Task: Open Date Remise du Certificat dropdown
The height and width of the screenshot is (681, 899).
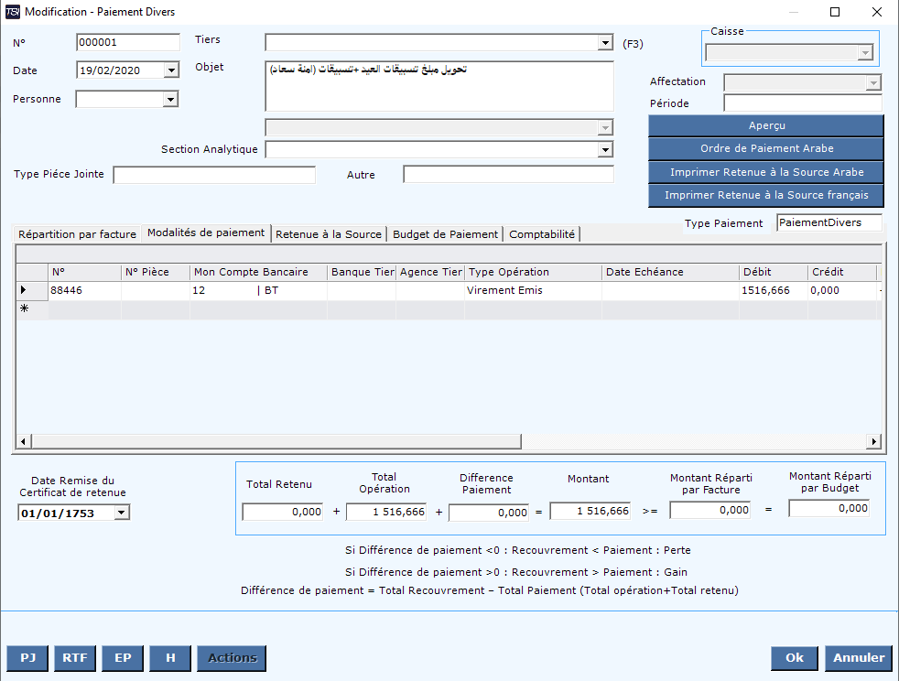Action: click(122, 513)
